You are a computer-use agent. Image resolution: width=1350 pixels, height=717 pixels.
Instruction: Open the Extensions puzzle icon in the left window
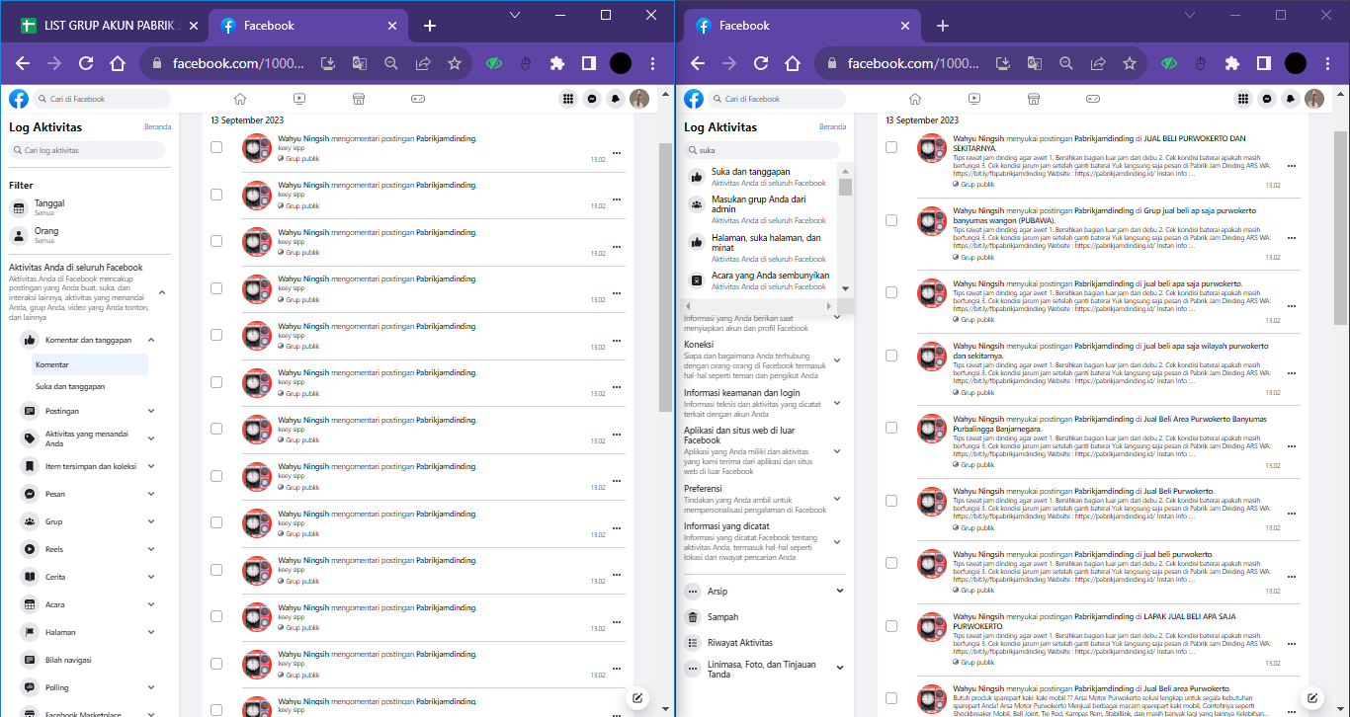click(557, 63)
